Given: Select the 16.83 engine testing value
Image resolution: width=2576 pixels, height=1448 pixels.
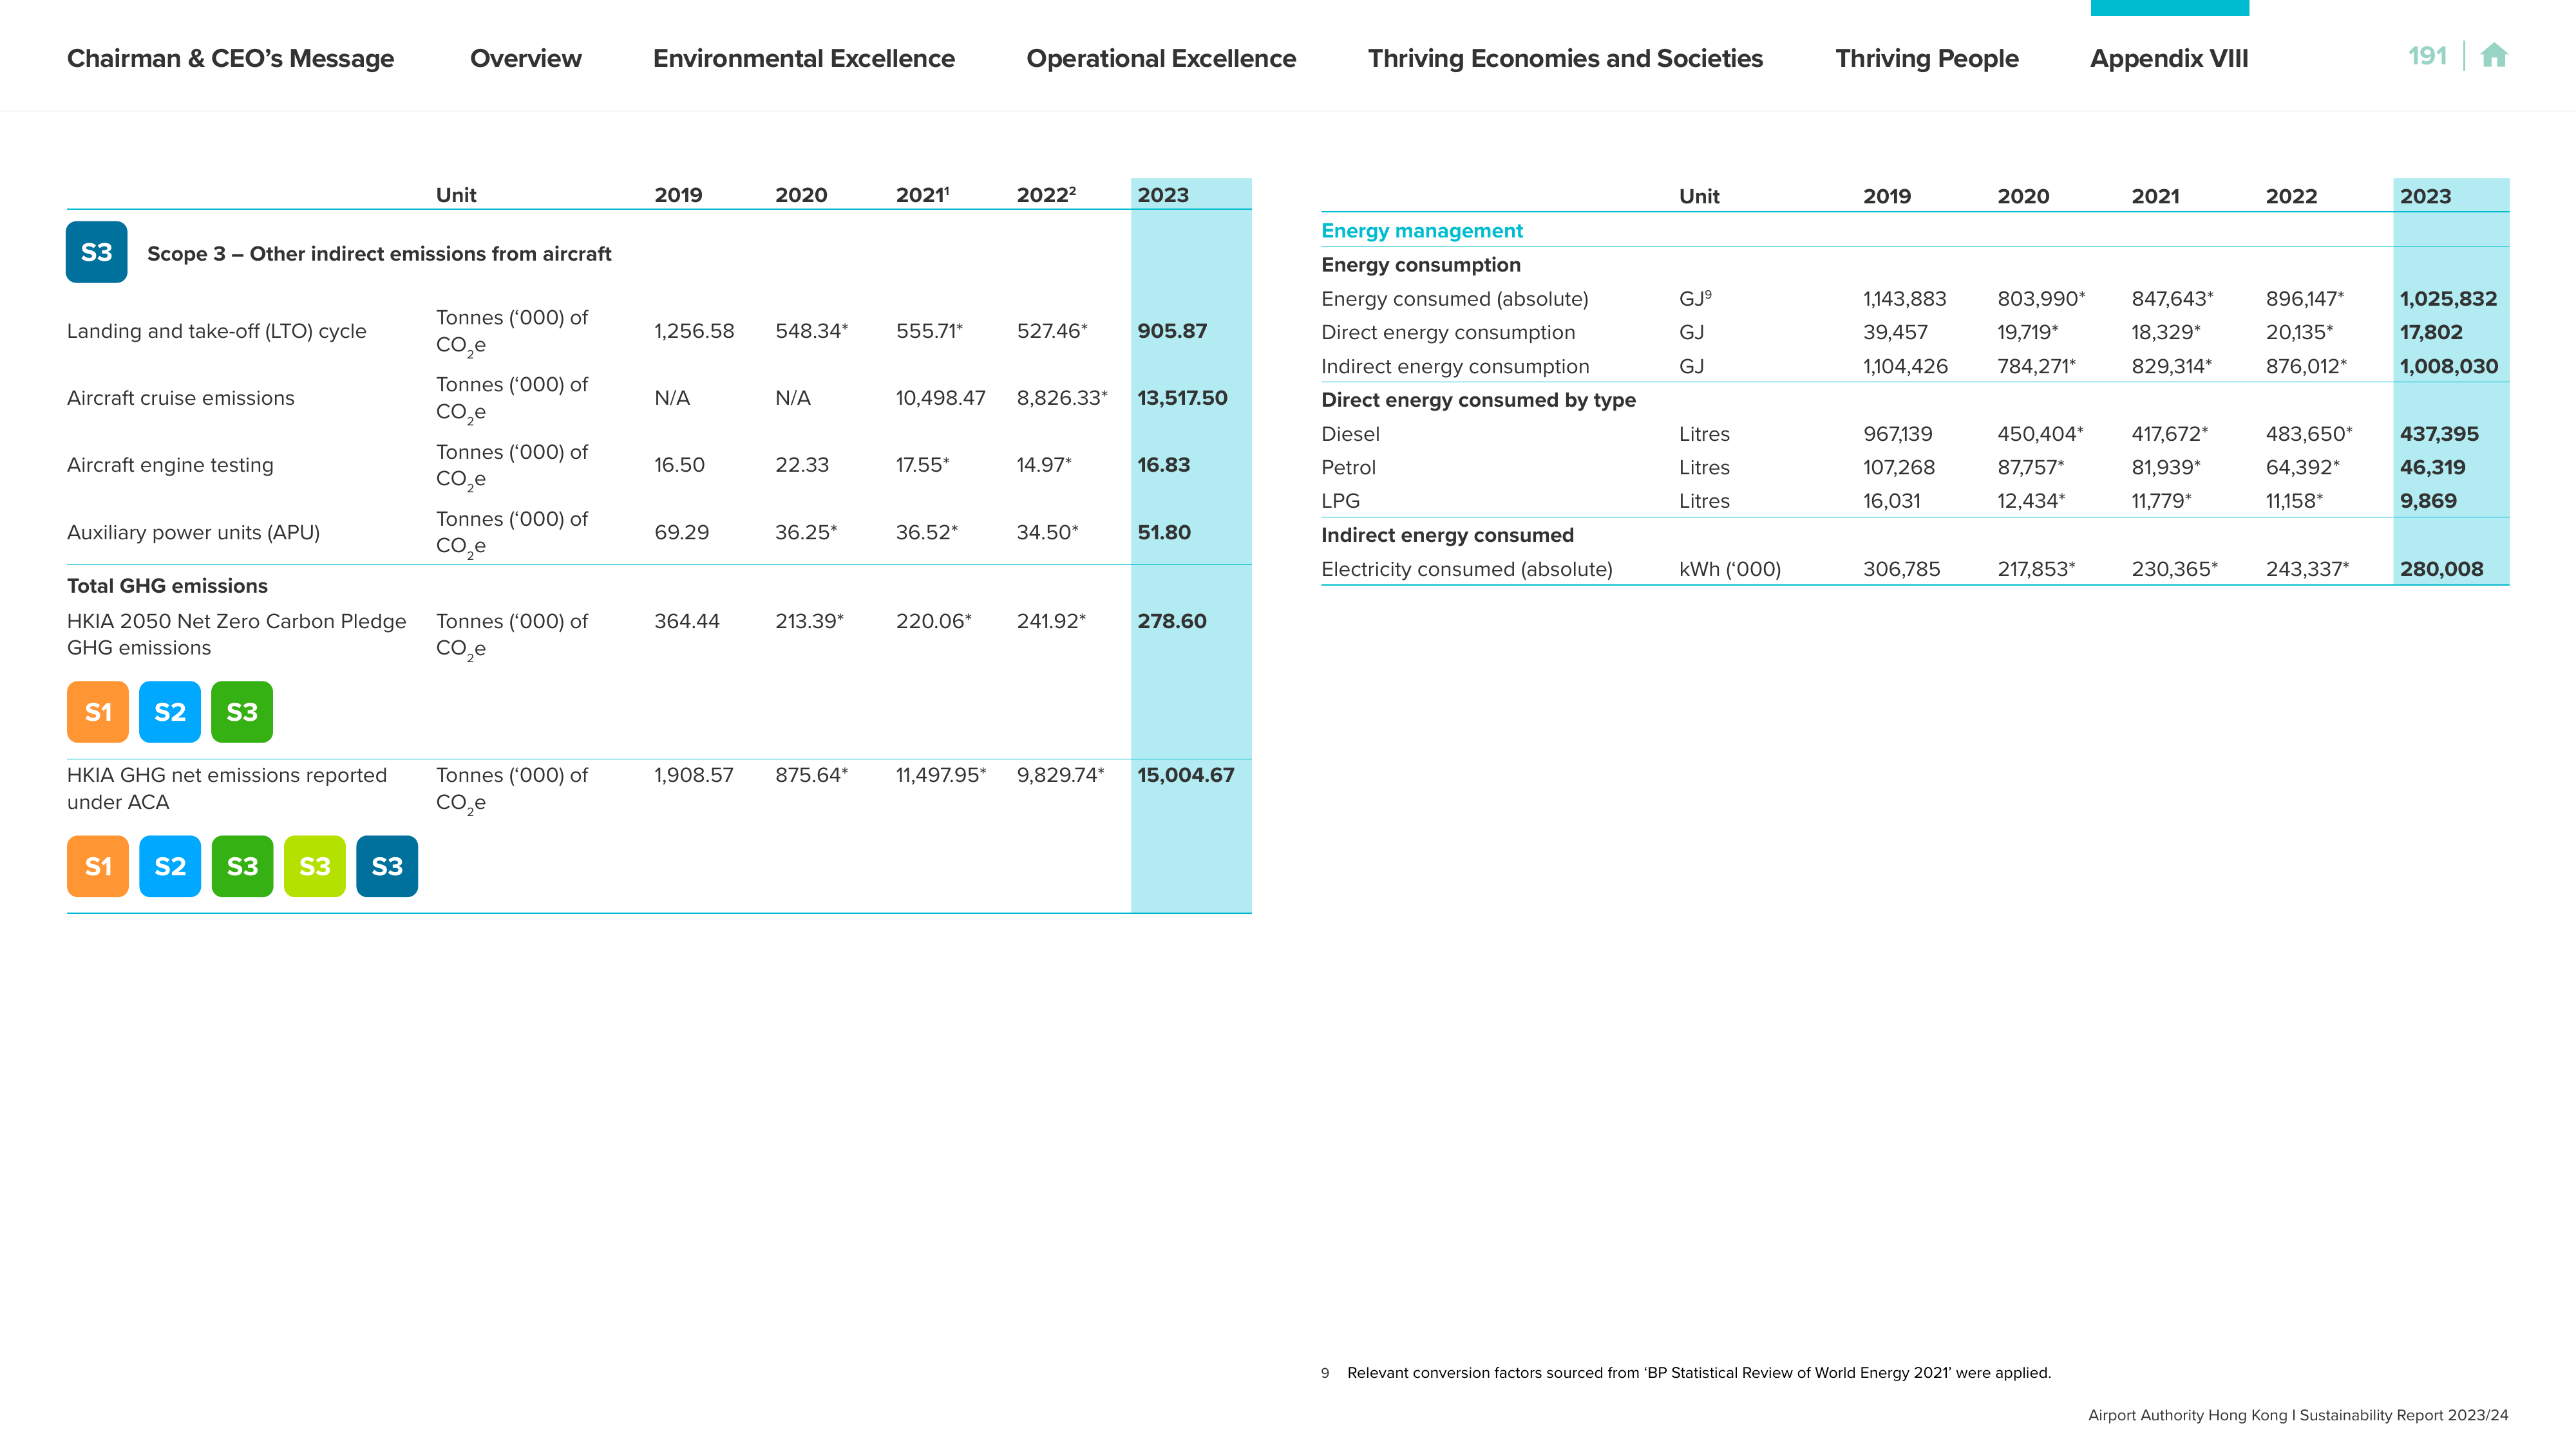Looking at the screenshot, I should (1164, 465).
